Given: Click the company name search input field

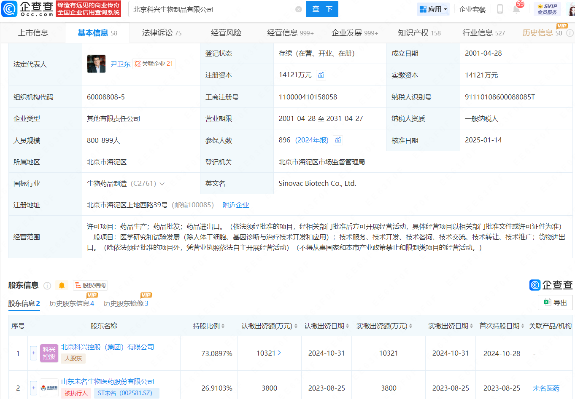Looking at the screenshot, I should pyautogui.click(x=211, y=9).
